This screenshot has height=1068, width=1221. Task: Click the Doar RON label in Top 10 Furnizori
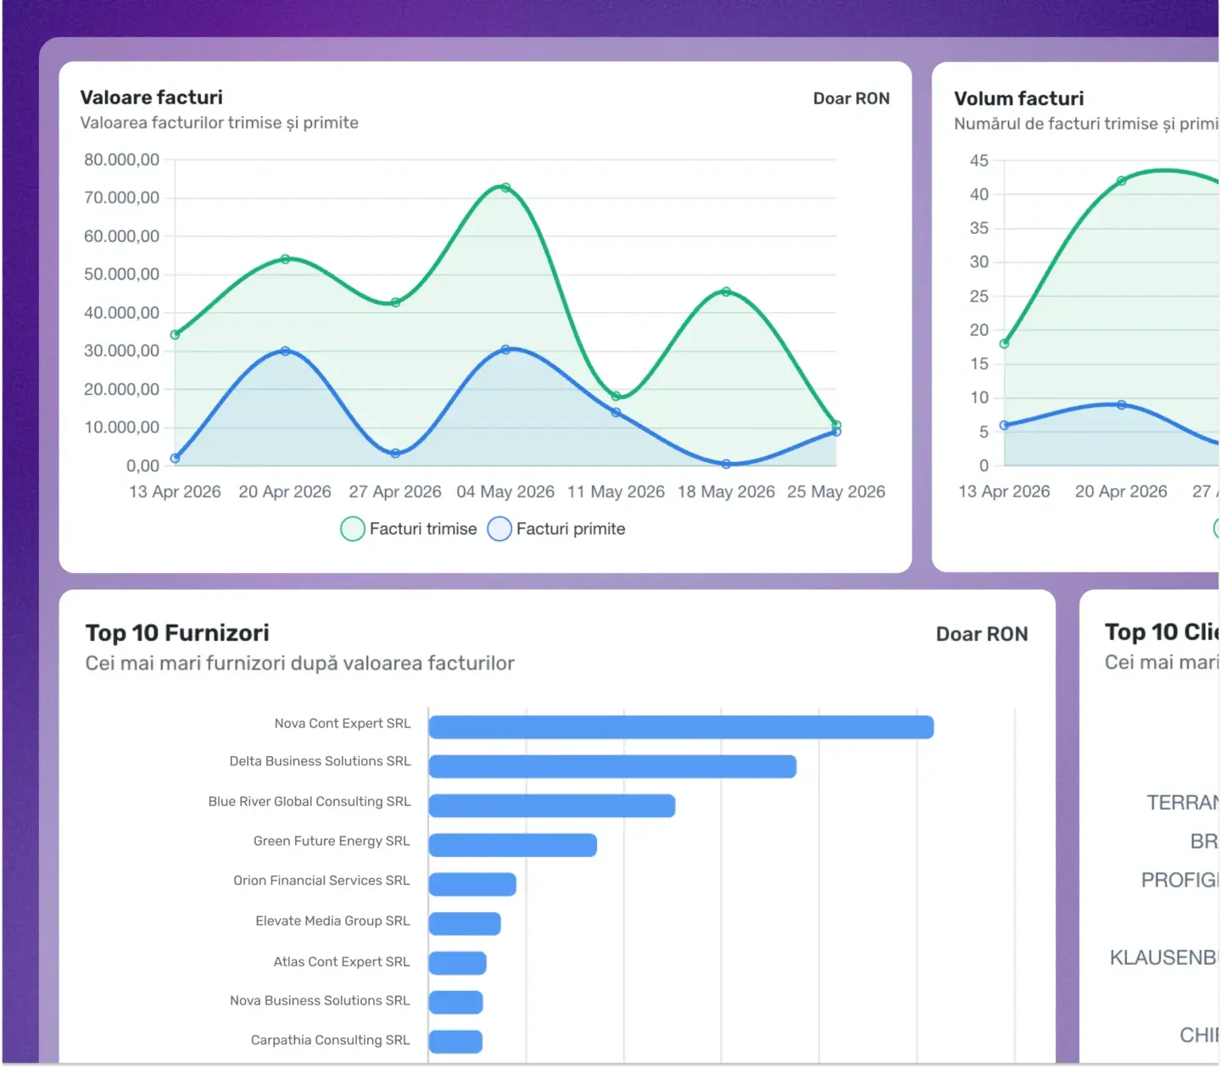point(981,634)
